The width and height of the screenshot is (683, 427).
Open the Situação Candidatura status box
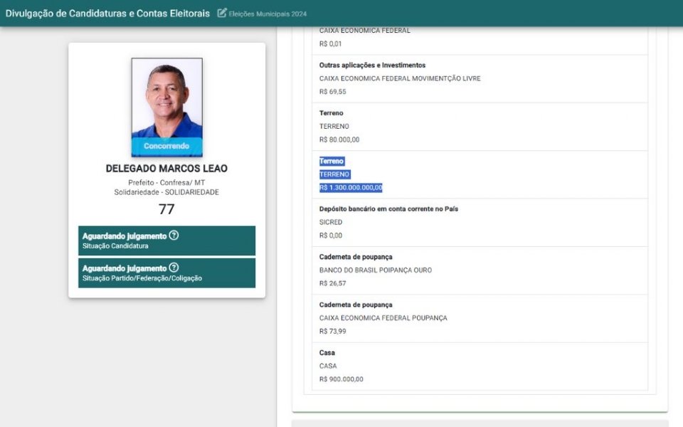click(166, 241)
